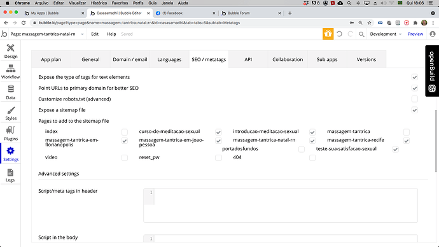Switch to the Versions tab
The width and height of the screenshot is (439, 247).
[366, 59]
